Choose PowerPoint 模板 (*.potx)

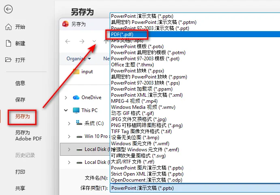195,47
